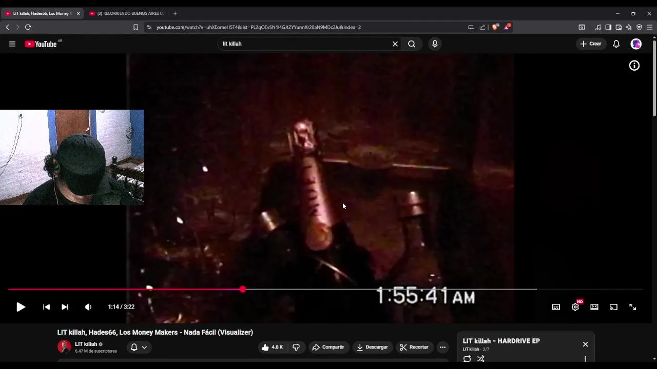This screenshot has height=369, width=657.
Task: Open LIT killah channel avatar
Action: 64,347
